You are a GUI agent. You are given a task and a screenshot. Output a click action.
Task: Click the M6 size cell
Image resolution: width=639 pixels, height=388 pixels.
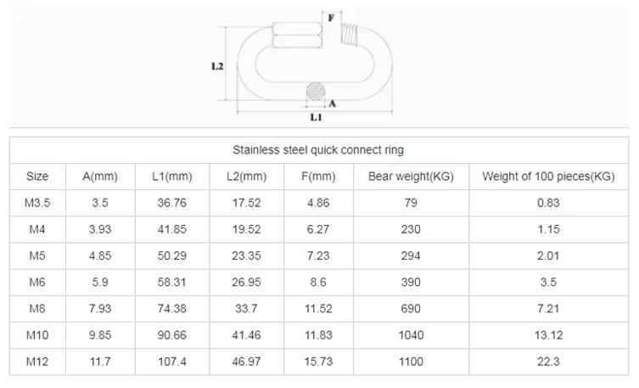(x=37, y=283)
